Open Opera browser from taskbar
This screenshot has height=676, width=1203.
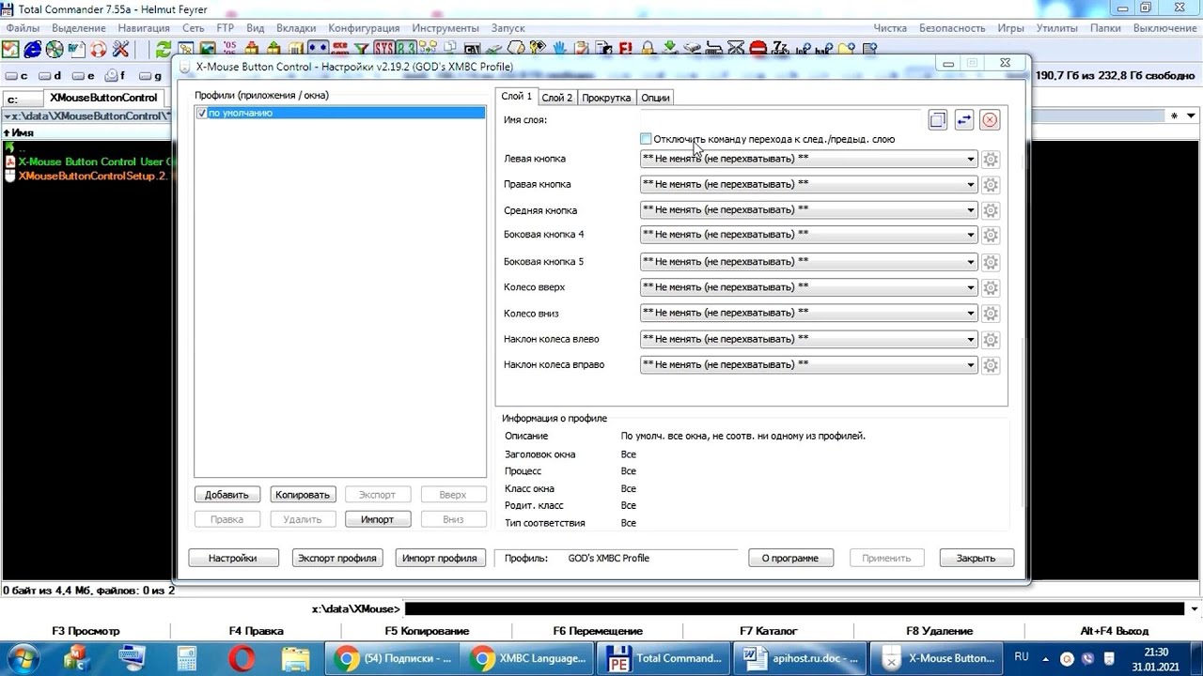[242, 658]
